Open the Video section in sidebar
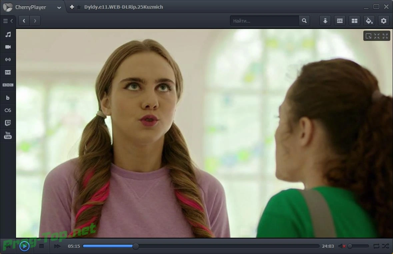Image resolution: width=393 pixels, height=254 pixels. (x=8, y=47)
